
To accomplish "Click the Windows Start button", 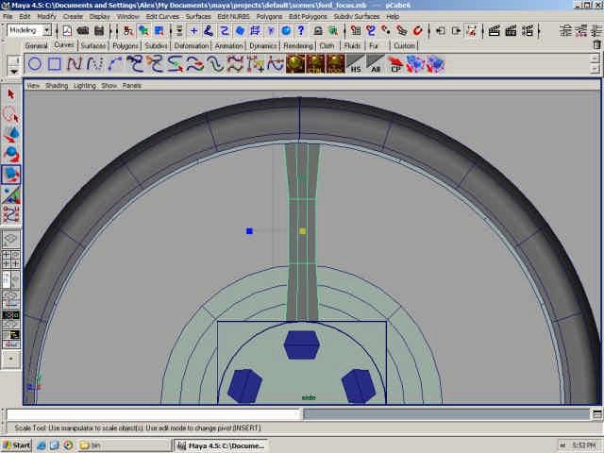I will point(17,445).
